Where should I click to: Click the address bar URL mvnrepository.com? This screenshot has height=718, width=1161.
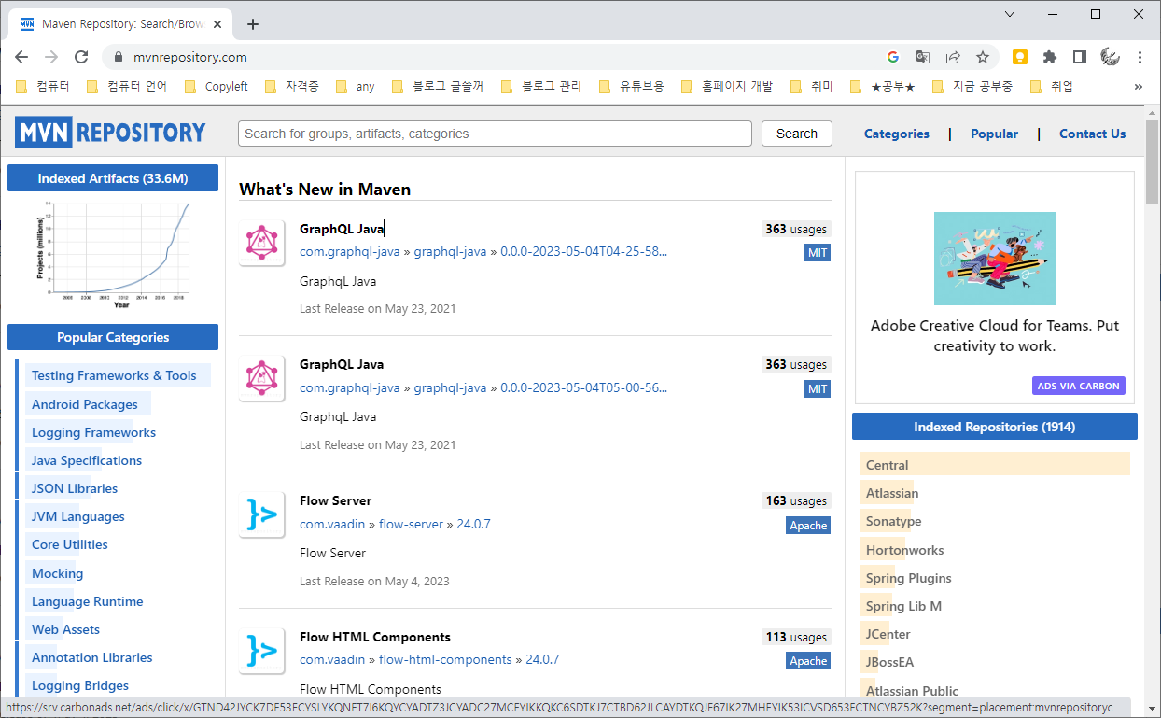(x=190, y=57)
